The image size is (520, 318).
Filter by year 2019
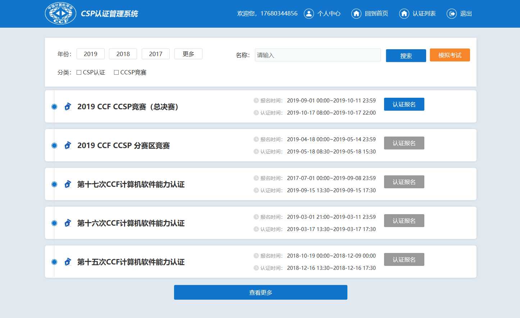pyautogui.click(x=91, y=54)
